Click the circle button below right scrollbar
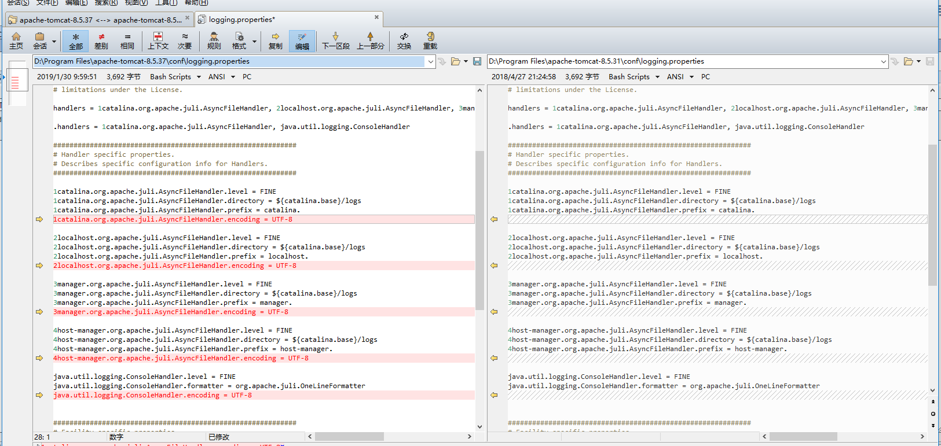941x446 pixels. pos(933,414)
